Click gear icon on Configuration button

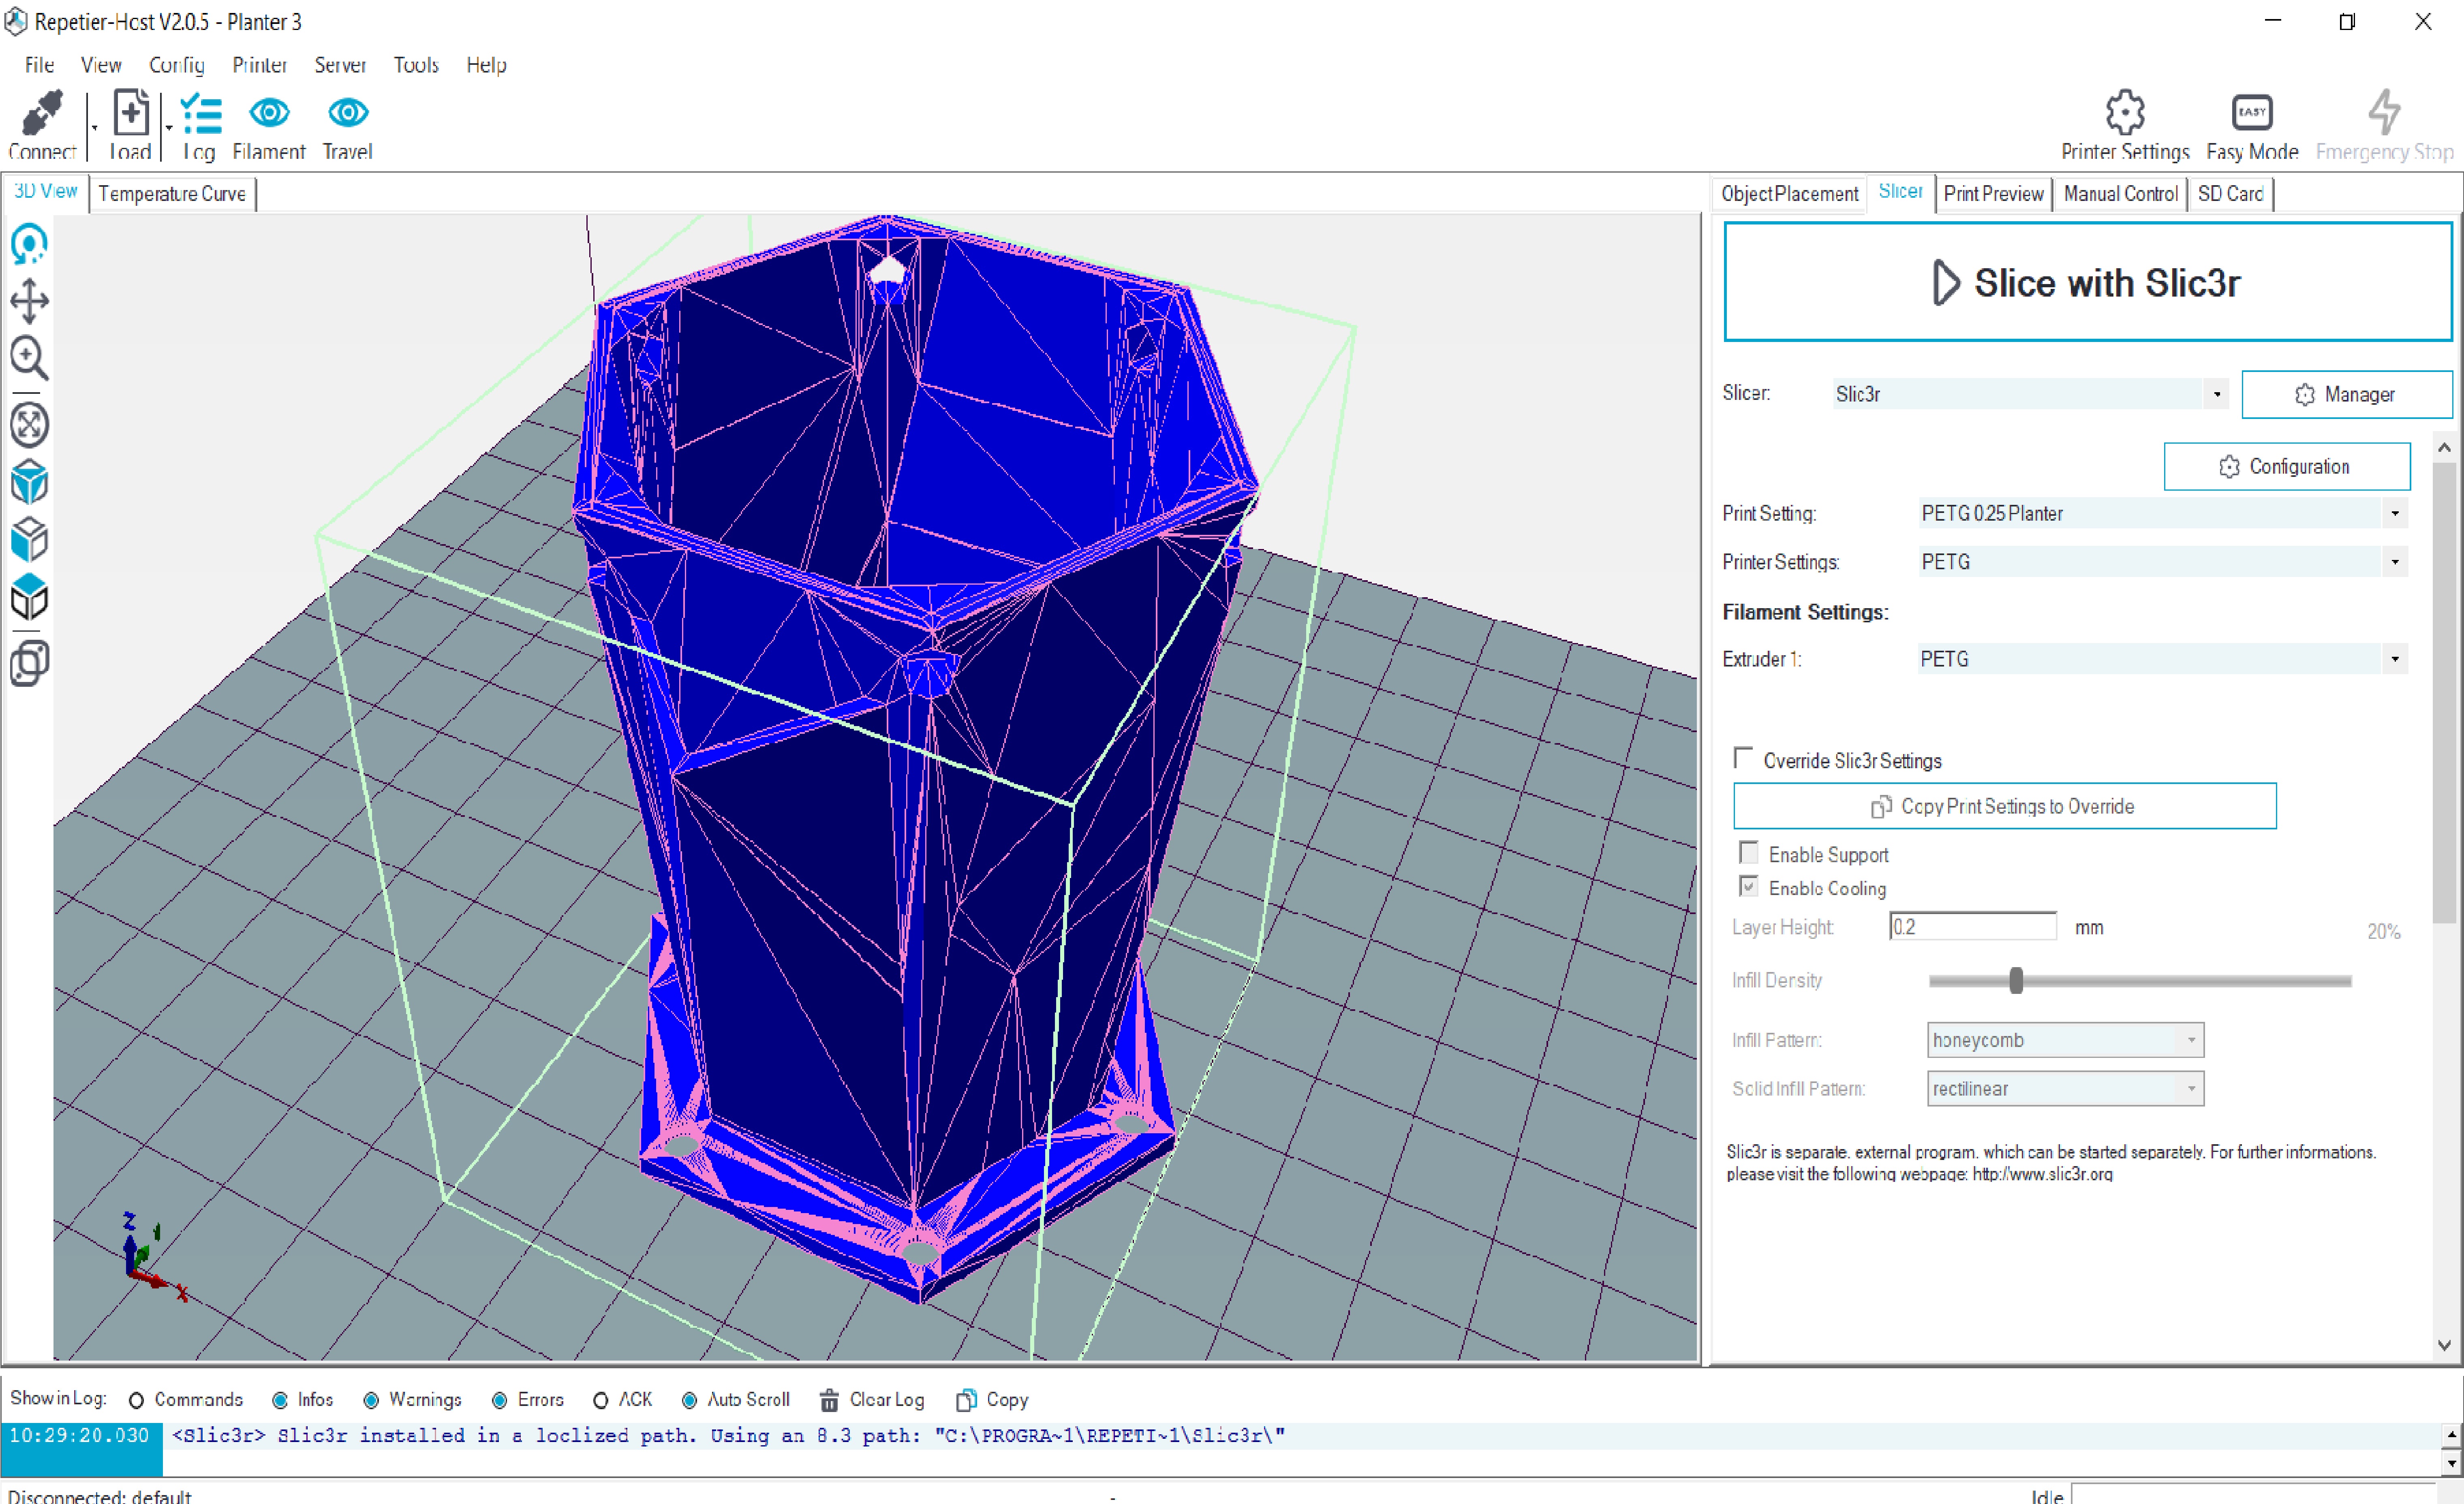click(x=2229, y=467)
